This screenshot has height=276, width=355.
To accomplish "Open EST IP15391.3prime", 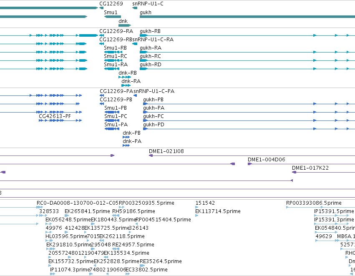I will click(x=334, y=220).
